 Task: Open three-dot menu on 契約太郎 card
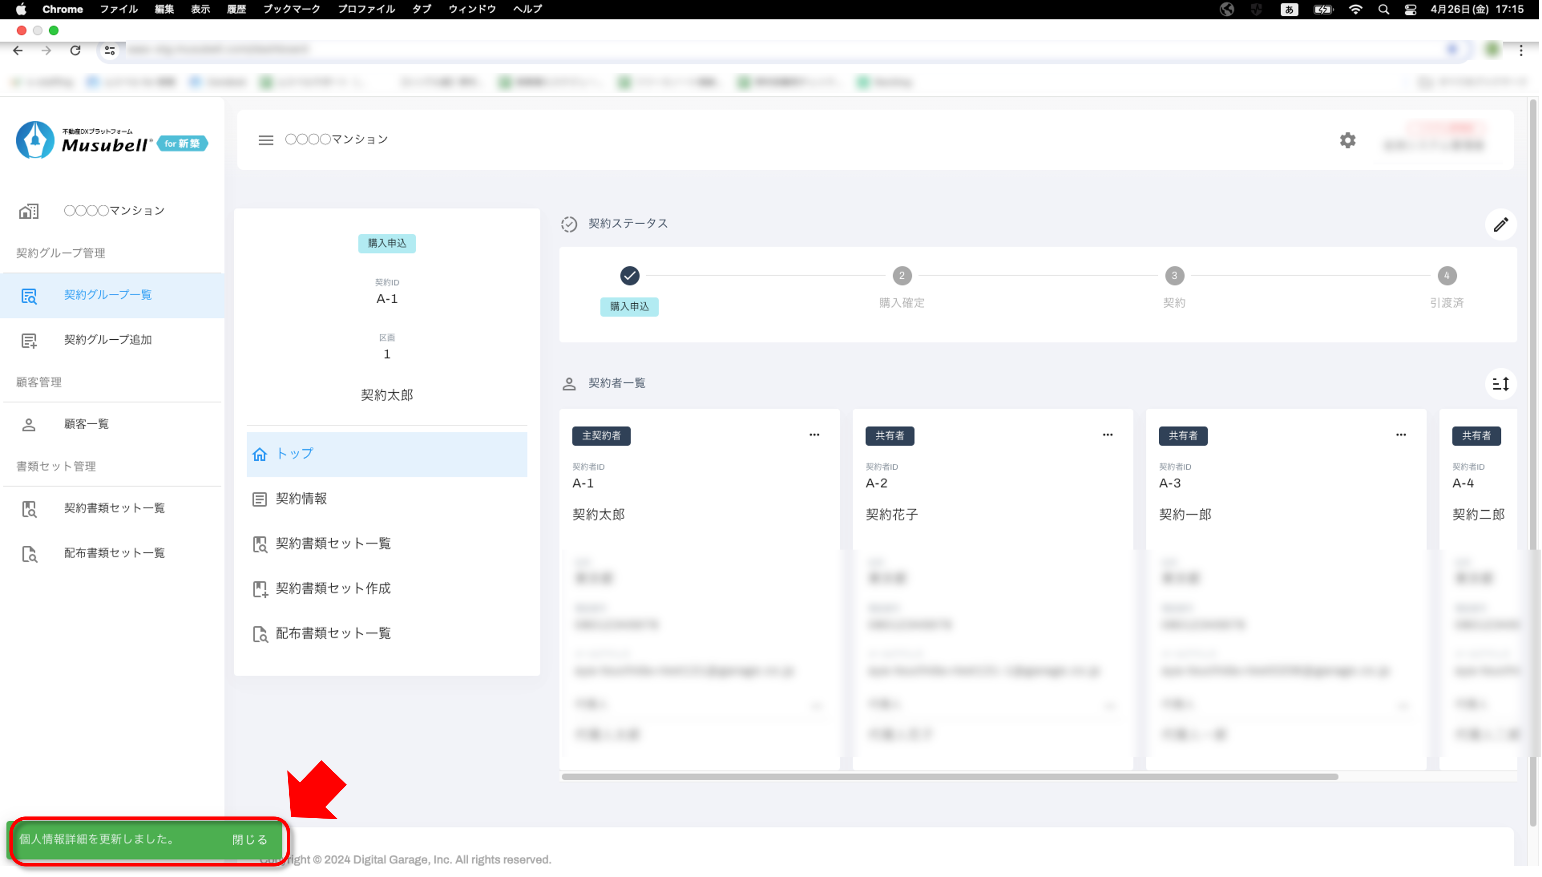coord(814,435)
